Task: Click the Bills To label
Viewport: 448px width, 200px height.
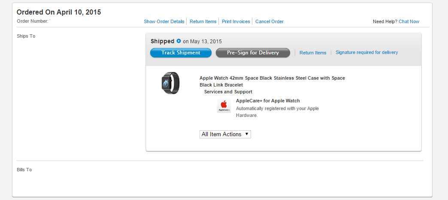Action: 24,170
